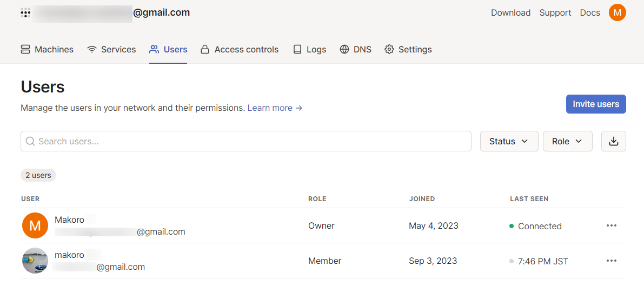Open the more options menu for the Member user
The image size is (644, 286).
611,261
